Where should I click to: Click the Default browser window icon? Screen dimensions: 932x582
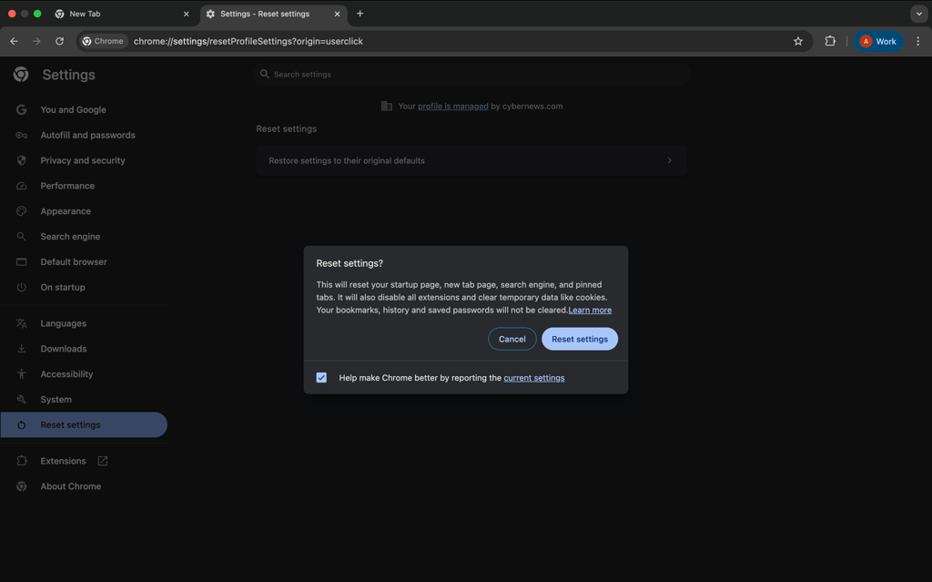point(22,261)
